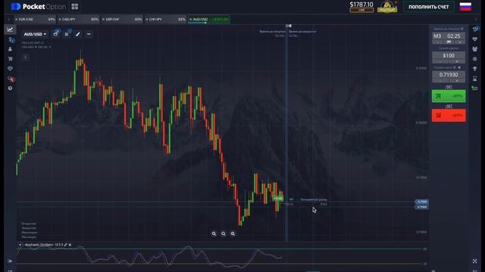
Task: Click the middle magnifier zoom icon under chart
Action: pyautogui.click(x=224, y=233)
